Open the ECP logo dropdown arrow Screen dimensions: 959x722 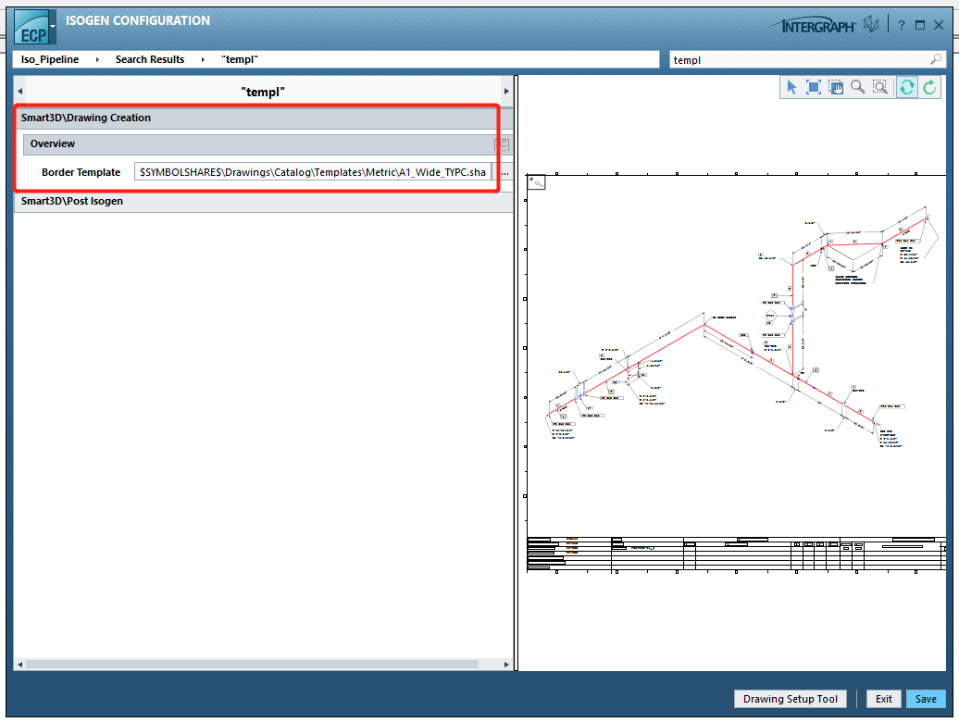click(x=53, y=26)
